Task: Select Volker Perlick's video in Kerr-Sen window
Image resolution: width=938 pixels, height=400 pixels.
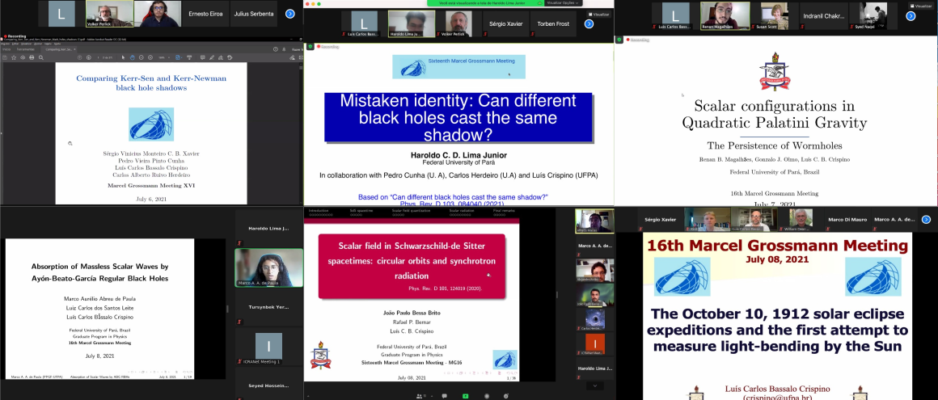Action: click(109, 14)
